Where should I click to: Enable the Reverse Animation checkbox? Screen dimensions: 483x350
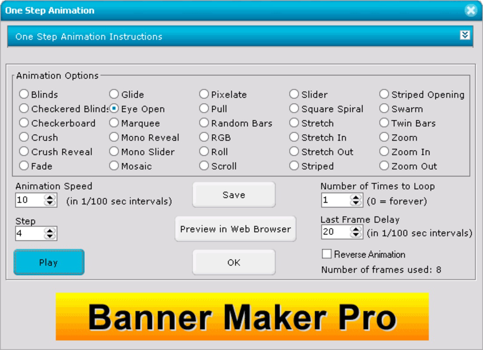tap(327, 253)
